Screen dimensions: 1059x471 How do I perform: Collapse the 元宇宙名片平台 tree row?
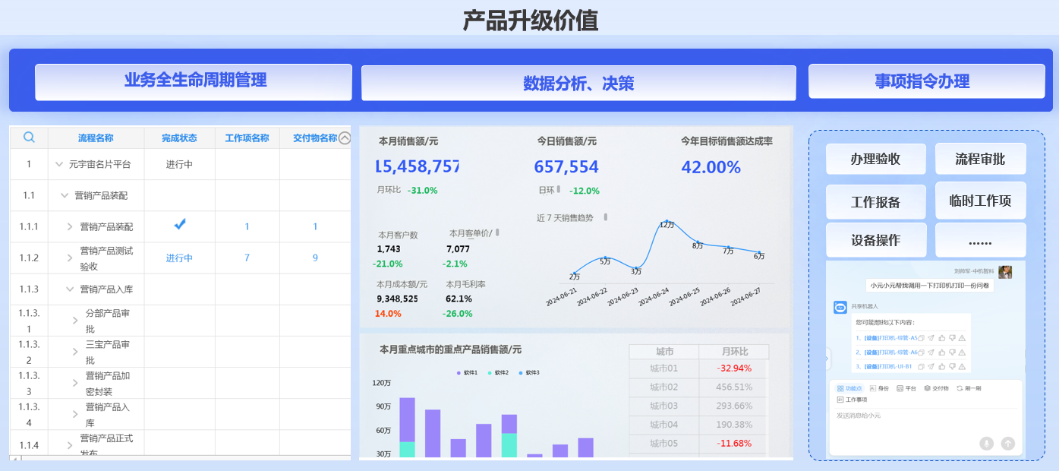[x=59, y=164]
